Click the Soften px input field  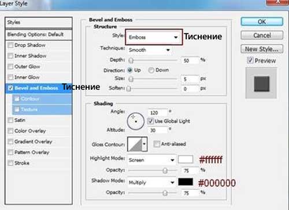pyautogui.click(x=190, y=89)
